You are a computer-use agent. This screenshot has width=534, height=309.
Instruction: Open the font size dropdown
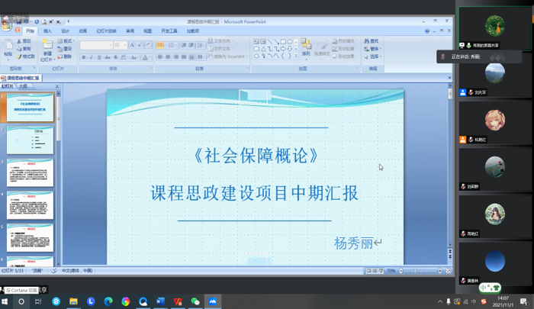[x=124, y=46]
